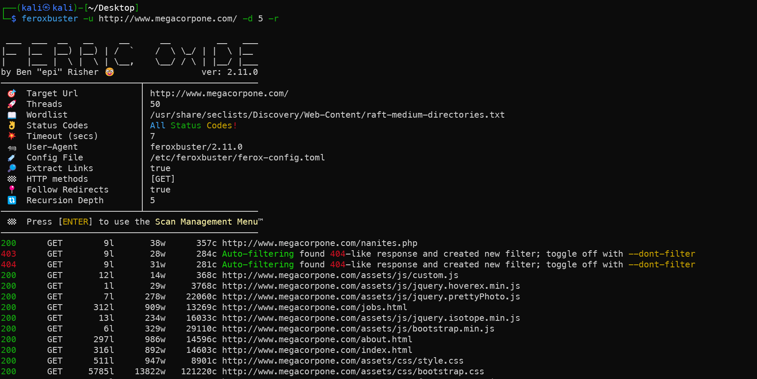Image resolution: width=757 pixels, height=379 pixels.
Task: Open the assets/js/custom.js URL
Action: pyautogui.click(x=340, y=275)
